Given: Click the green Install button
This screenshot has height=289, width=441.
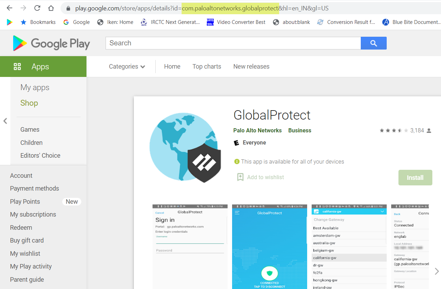Looking at the screenshot, I should click(x=415, y=177).
